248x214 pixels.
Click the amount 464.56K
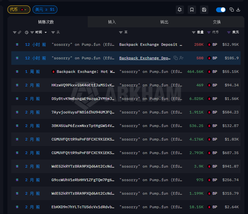coord(195,72)
